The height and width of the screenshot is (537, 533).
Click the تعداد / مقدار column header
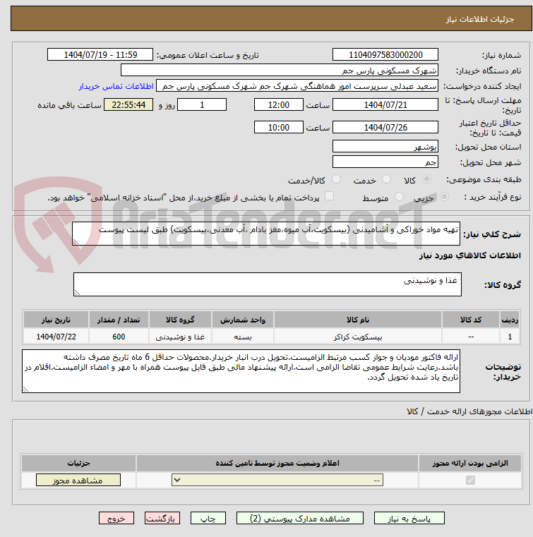pos(119,320)
